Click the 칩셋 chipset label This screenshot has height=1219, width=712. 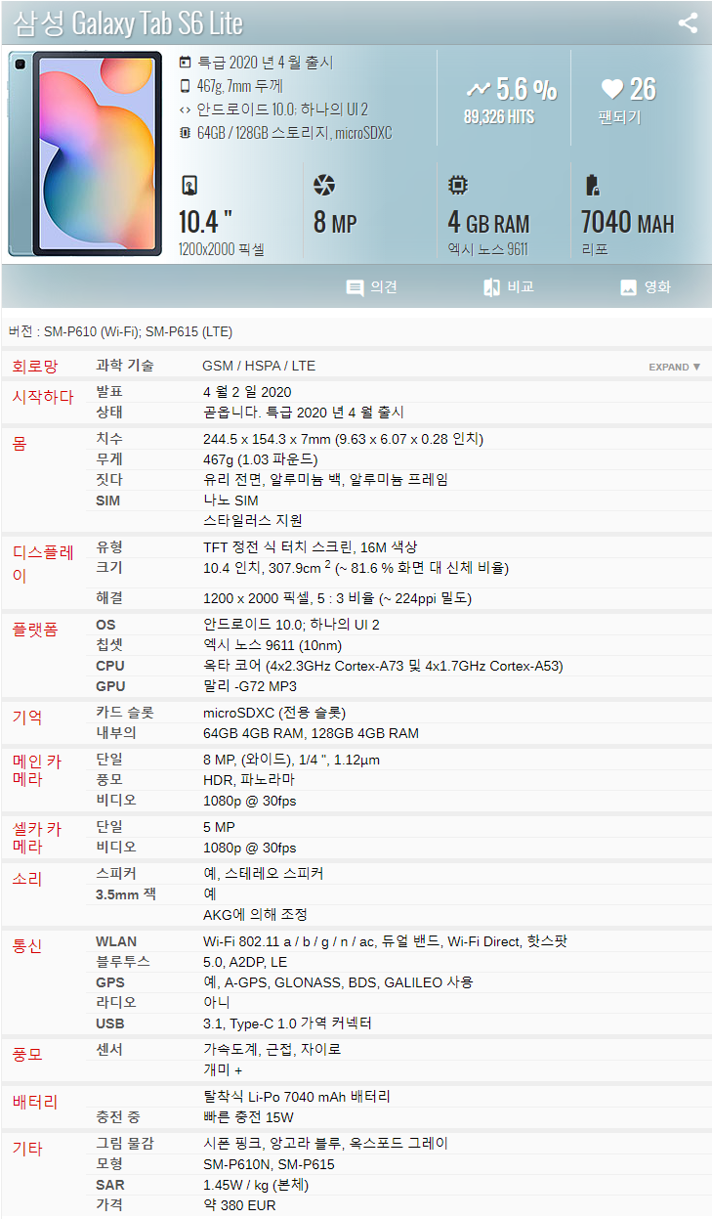[109, 645]
